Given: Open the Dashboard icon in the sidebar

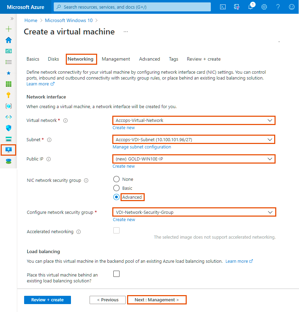Looking at the screenshot, I should coord(9,51).
